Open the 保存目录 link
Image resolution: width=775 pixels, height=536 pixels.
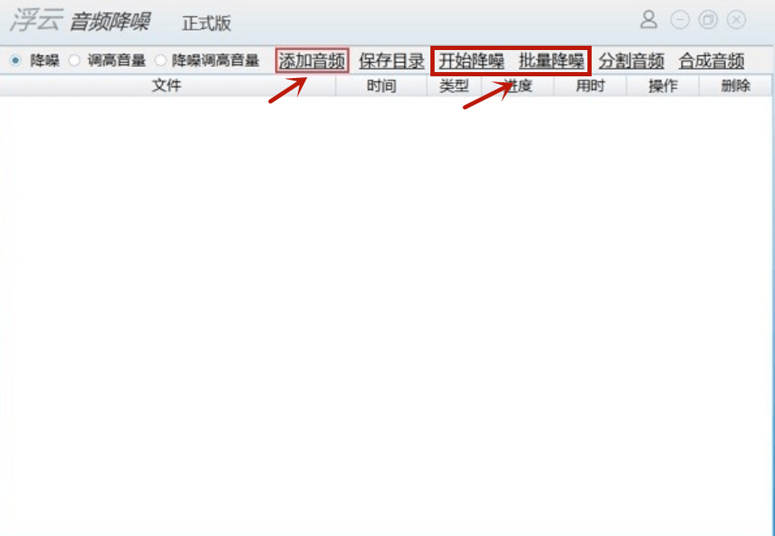[x=391, y=61]
